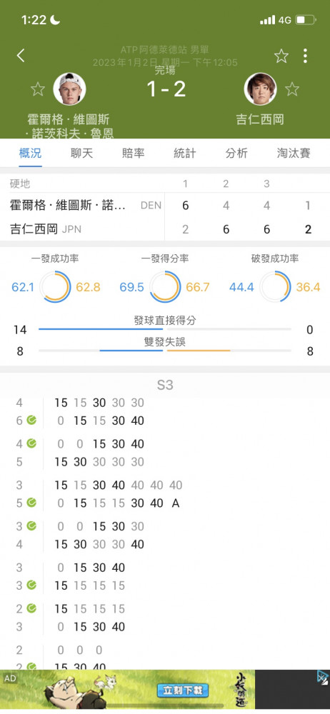This screenshot has height=714, width=330.
Task: Tap the 立刻下載 ad button
Action: [x=183, y=690]
